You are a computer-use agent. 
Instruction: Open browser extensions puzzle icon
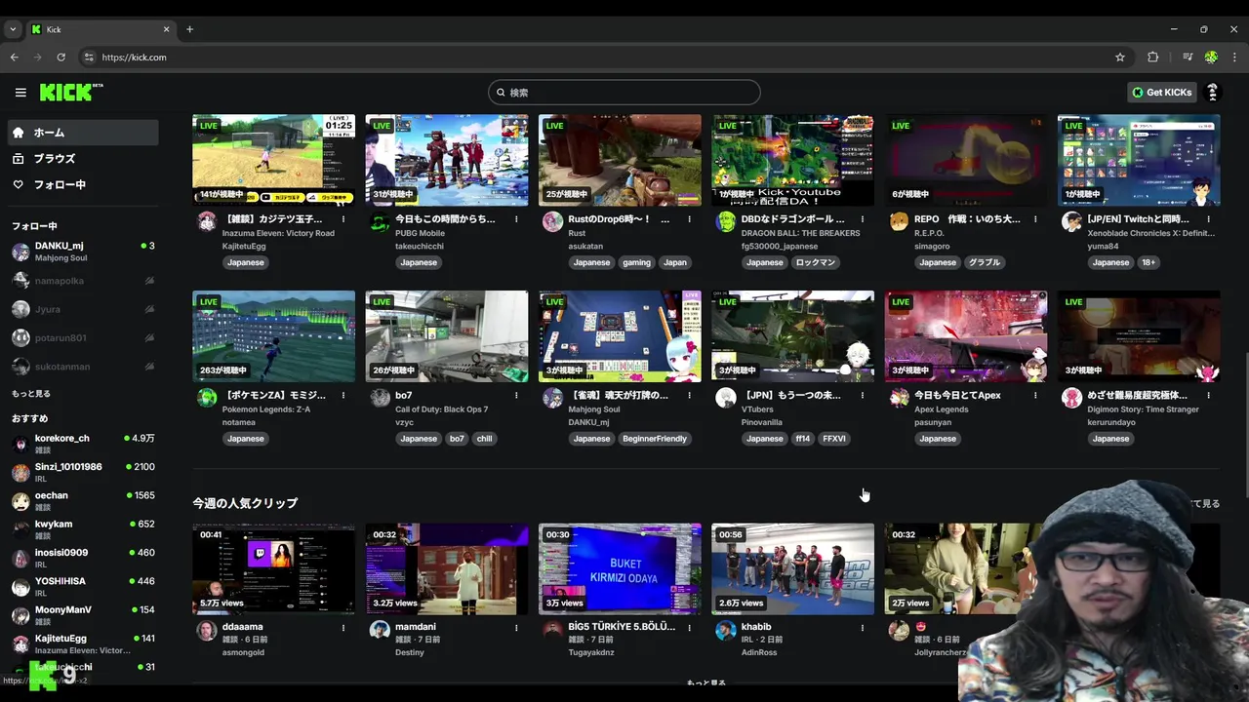[1152, 58]
